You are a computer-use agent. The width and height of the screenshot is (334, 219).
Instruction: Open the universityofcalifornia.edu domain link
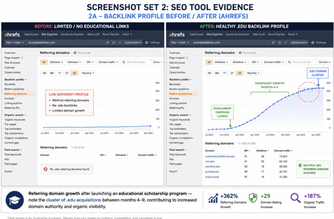[220, 156]
